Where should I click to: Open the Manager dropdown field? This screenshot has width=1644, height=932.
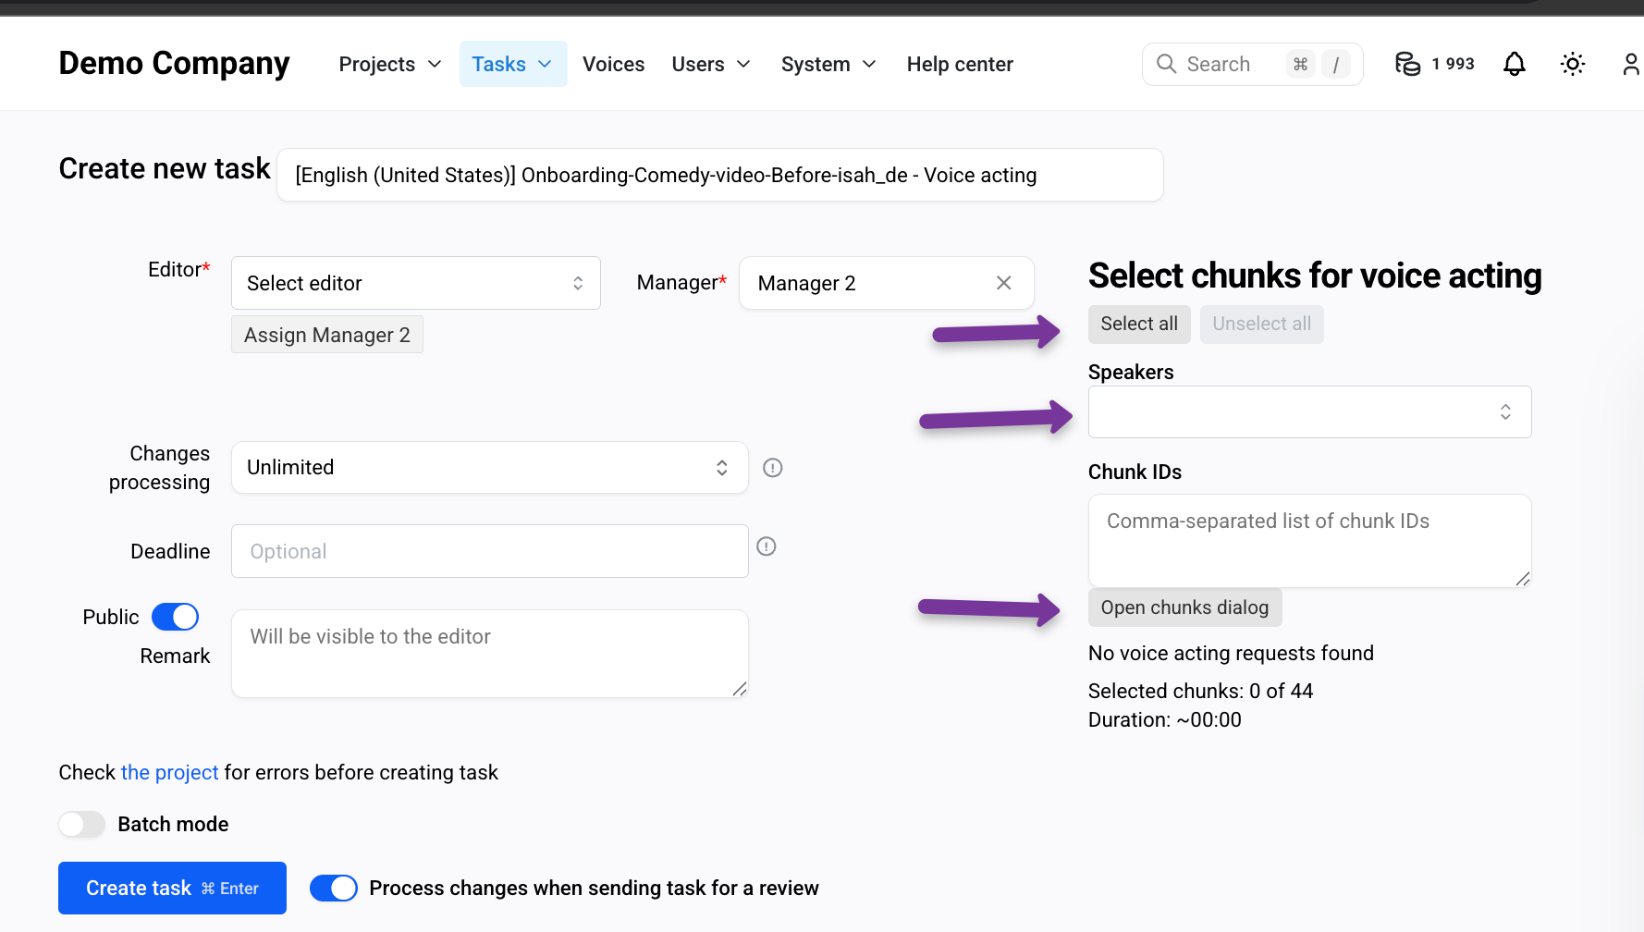tap(886, 283)
